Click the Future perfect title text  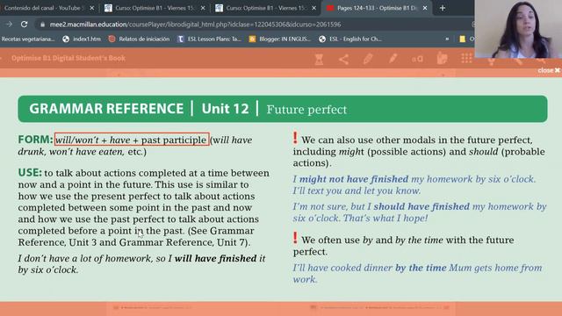[306, 109]
